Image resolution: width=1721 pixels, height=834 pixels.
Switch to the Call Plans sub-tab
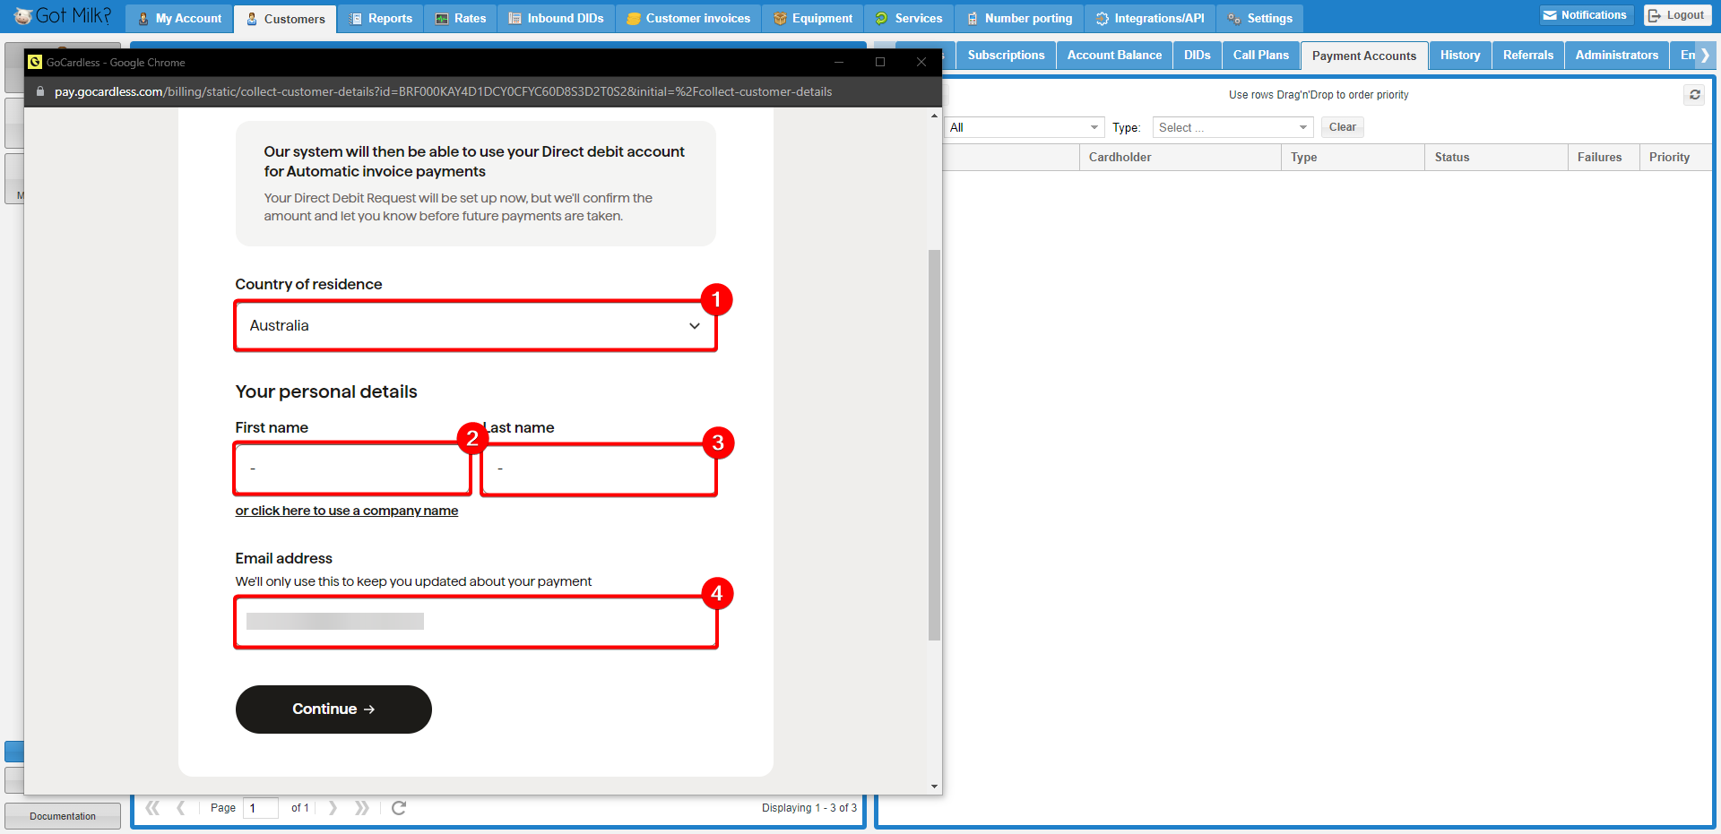click(x=1261, y=56)
